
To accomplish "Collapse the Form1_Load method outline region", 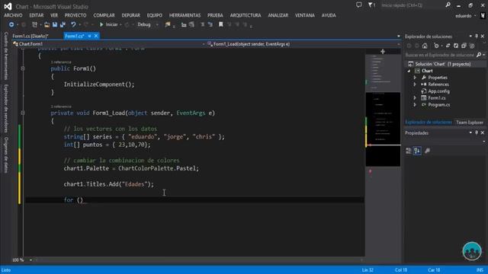I will tap(23, 113).
